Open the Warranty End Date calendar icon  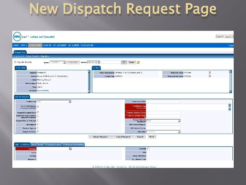point(210,76)
